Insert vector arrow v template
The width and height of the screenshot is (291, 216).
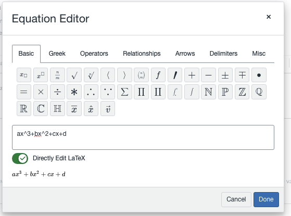[108, 109]
